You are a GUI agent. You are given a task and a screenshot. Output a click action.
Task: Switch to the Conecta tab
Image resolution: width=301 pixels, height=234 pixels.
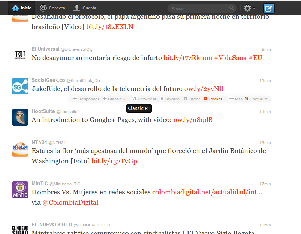(52, 8)
